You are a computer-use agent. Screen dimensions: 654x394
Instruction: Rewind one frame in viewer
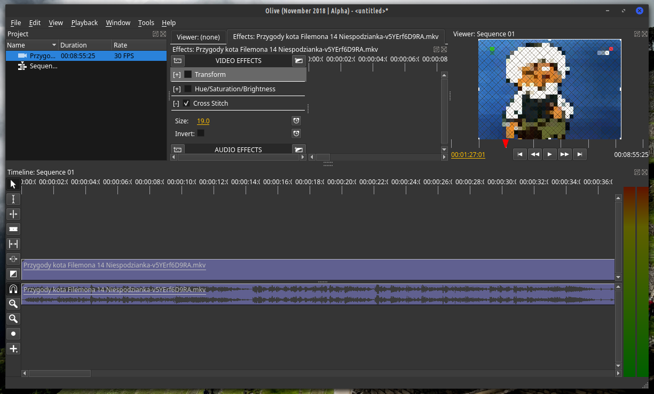point(535,154)
